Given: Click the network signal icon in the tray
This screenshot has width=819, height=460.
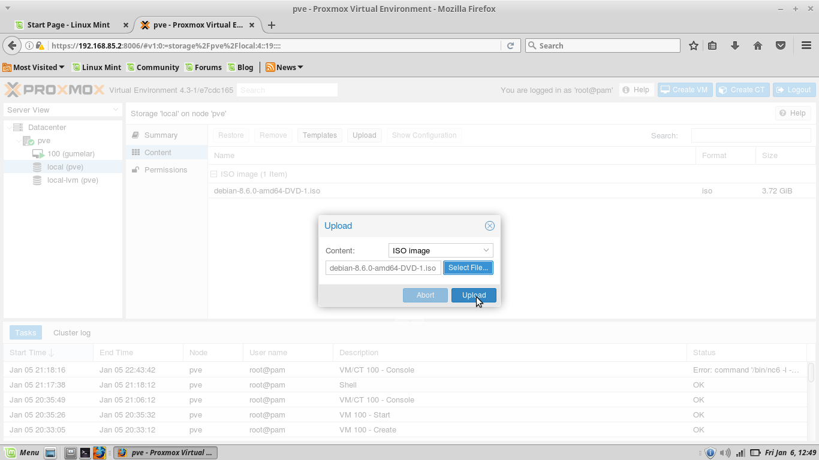Looking at the screenshot, I should 740,453.
